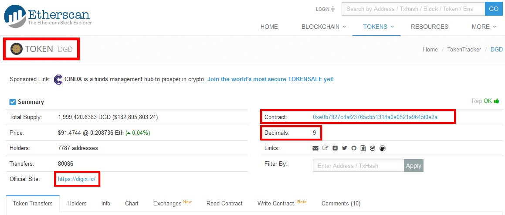Click the DGD breadcrumb link

click(496, 49)
